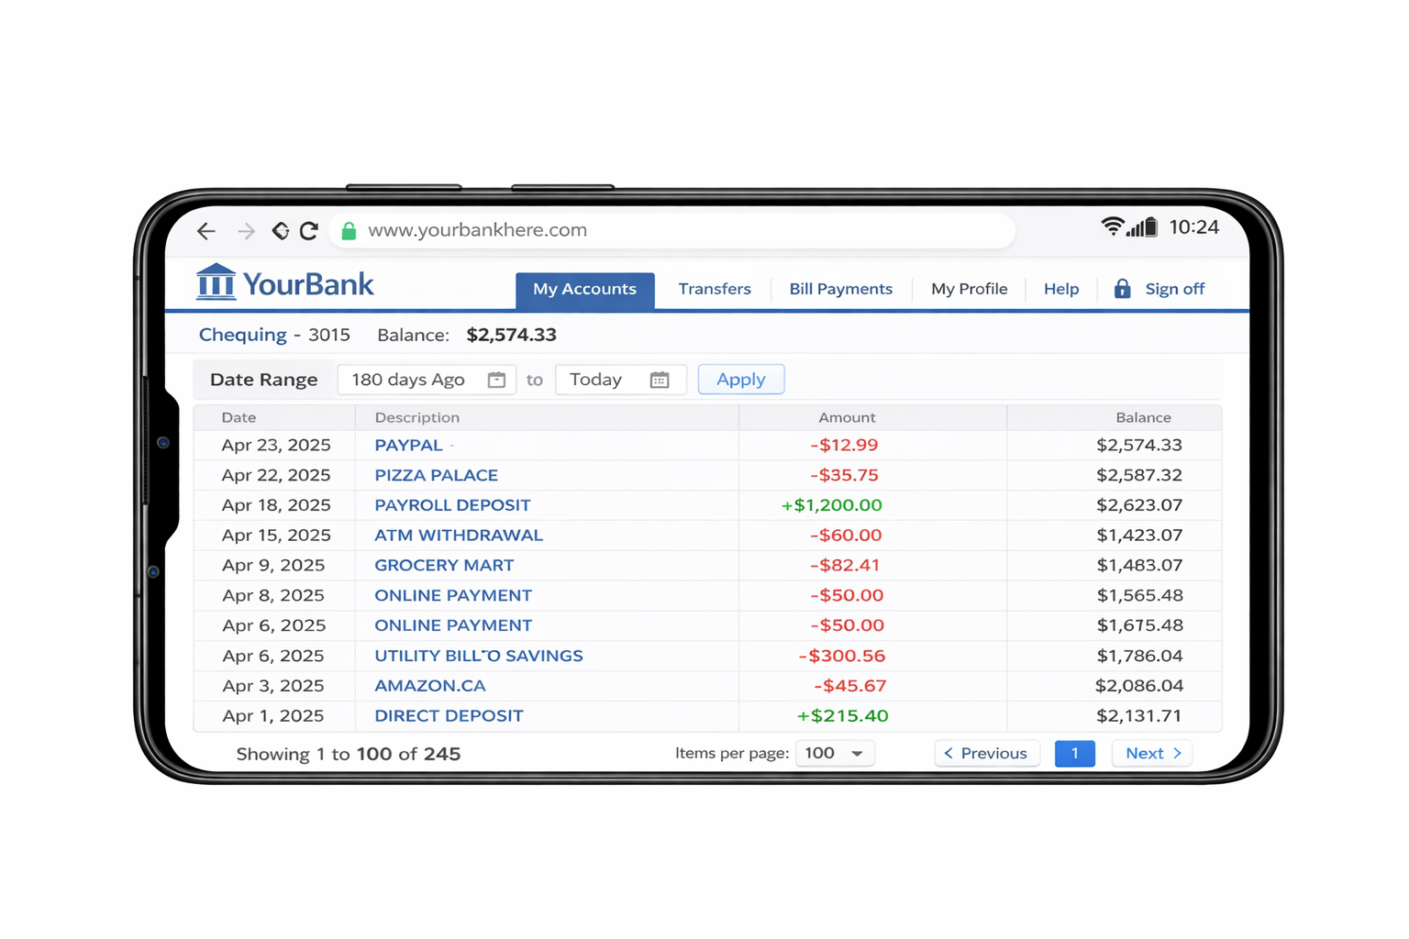
Task: Click the browser forward arrow
Action: (246, 231)
